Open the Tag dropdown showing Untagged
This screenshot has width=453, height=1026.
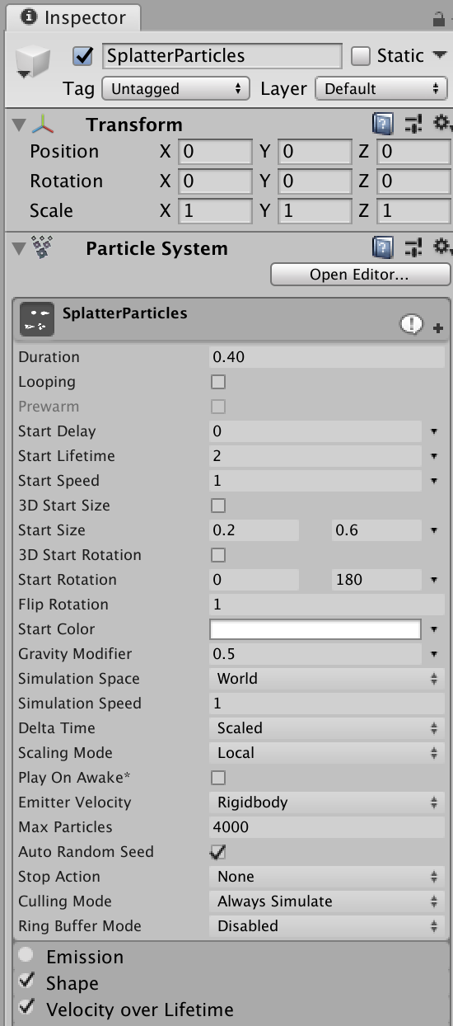click(x=176, y=89)
